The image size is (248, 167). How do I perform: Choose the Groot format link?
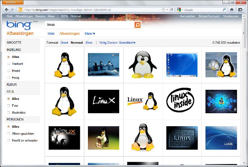pos(64,42)
